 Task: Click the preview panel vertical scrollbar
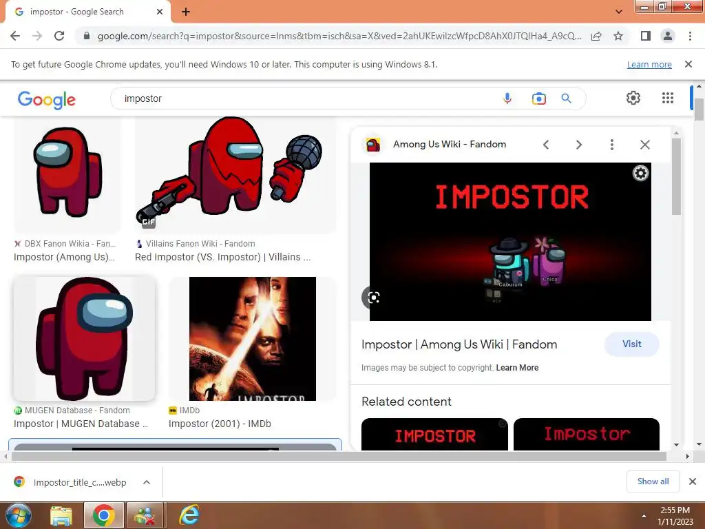point(676,177)
